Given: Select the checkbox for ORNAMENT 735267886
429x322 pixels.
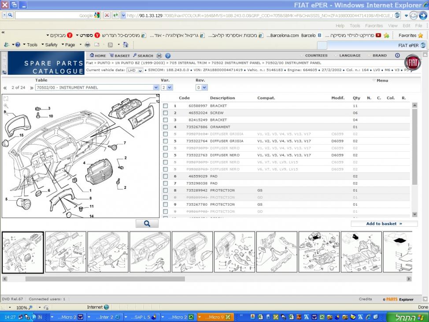Looking at the screenshot, I should 165,127.
